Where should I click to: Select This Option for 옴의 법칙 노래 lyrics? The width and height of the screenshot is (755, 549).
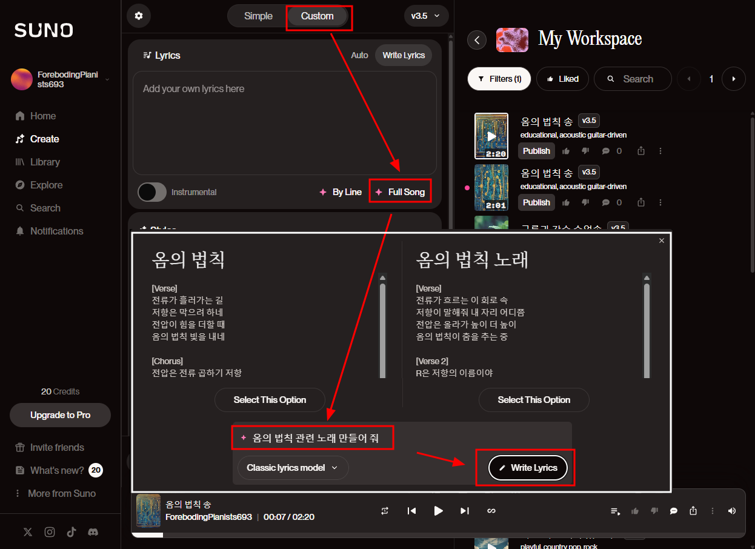click(534, 400)
